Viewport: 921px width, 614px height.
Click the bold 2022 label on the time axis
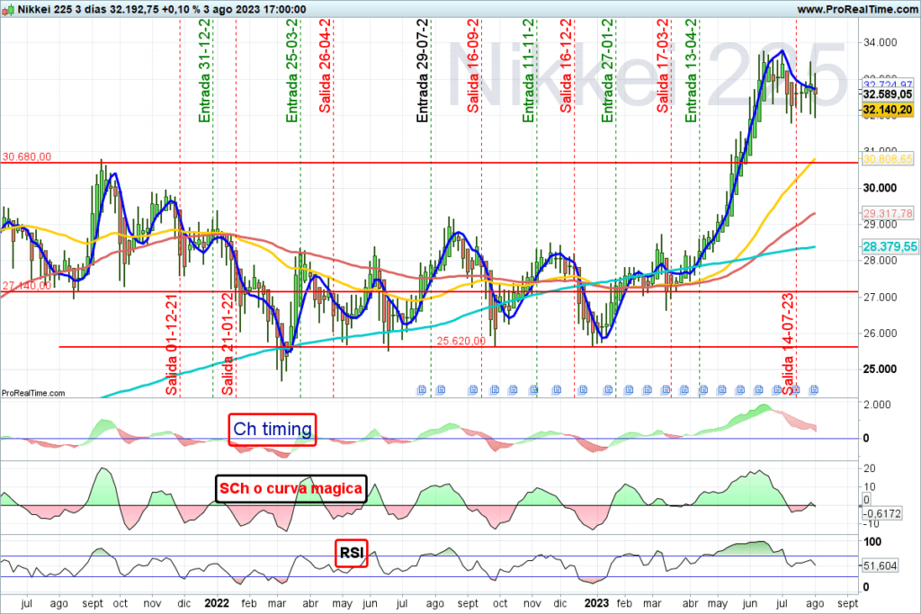point(216,603)
